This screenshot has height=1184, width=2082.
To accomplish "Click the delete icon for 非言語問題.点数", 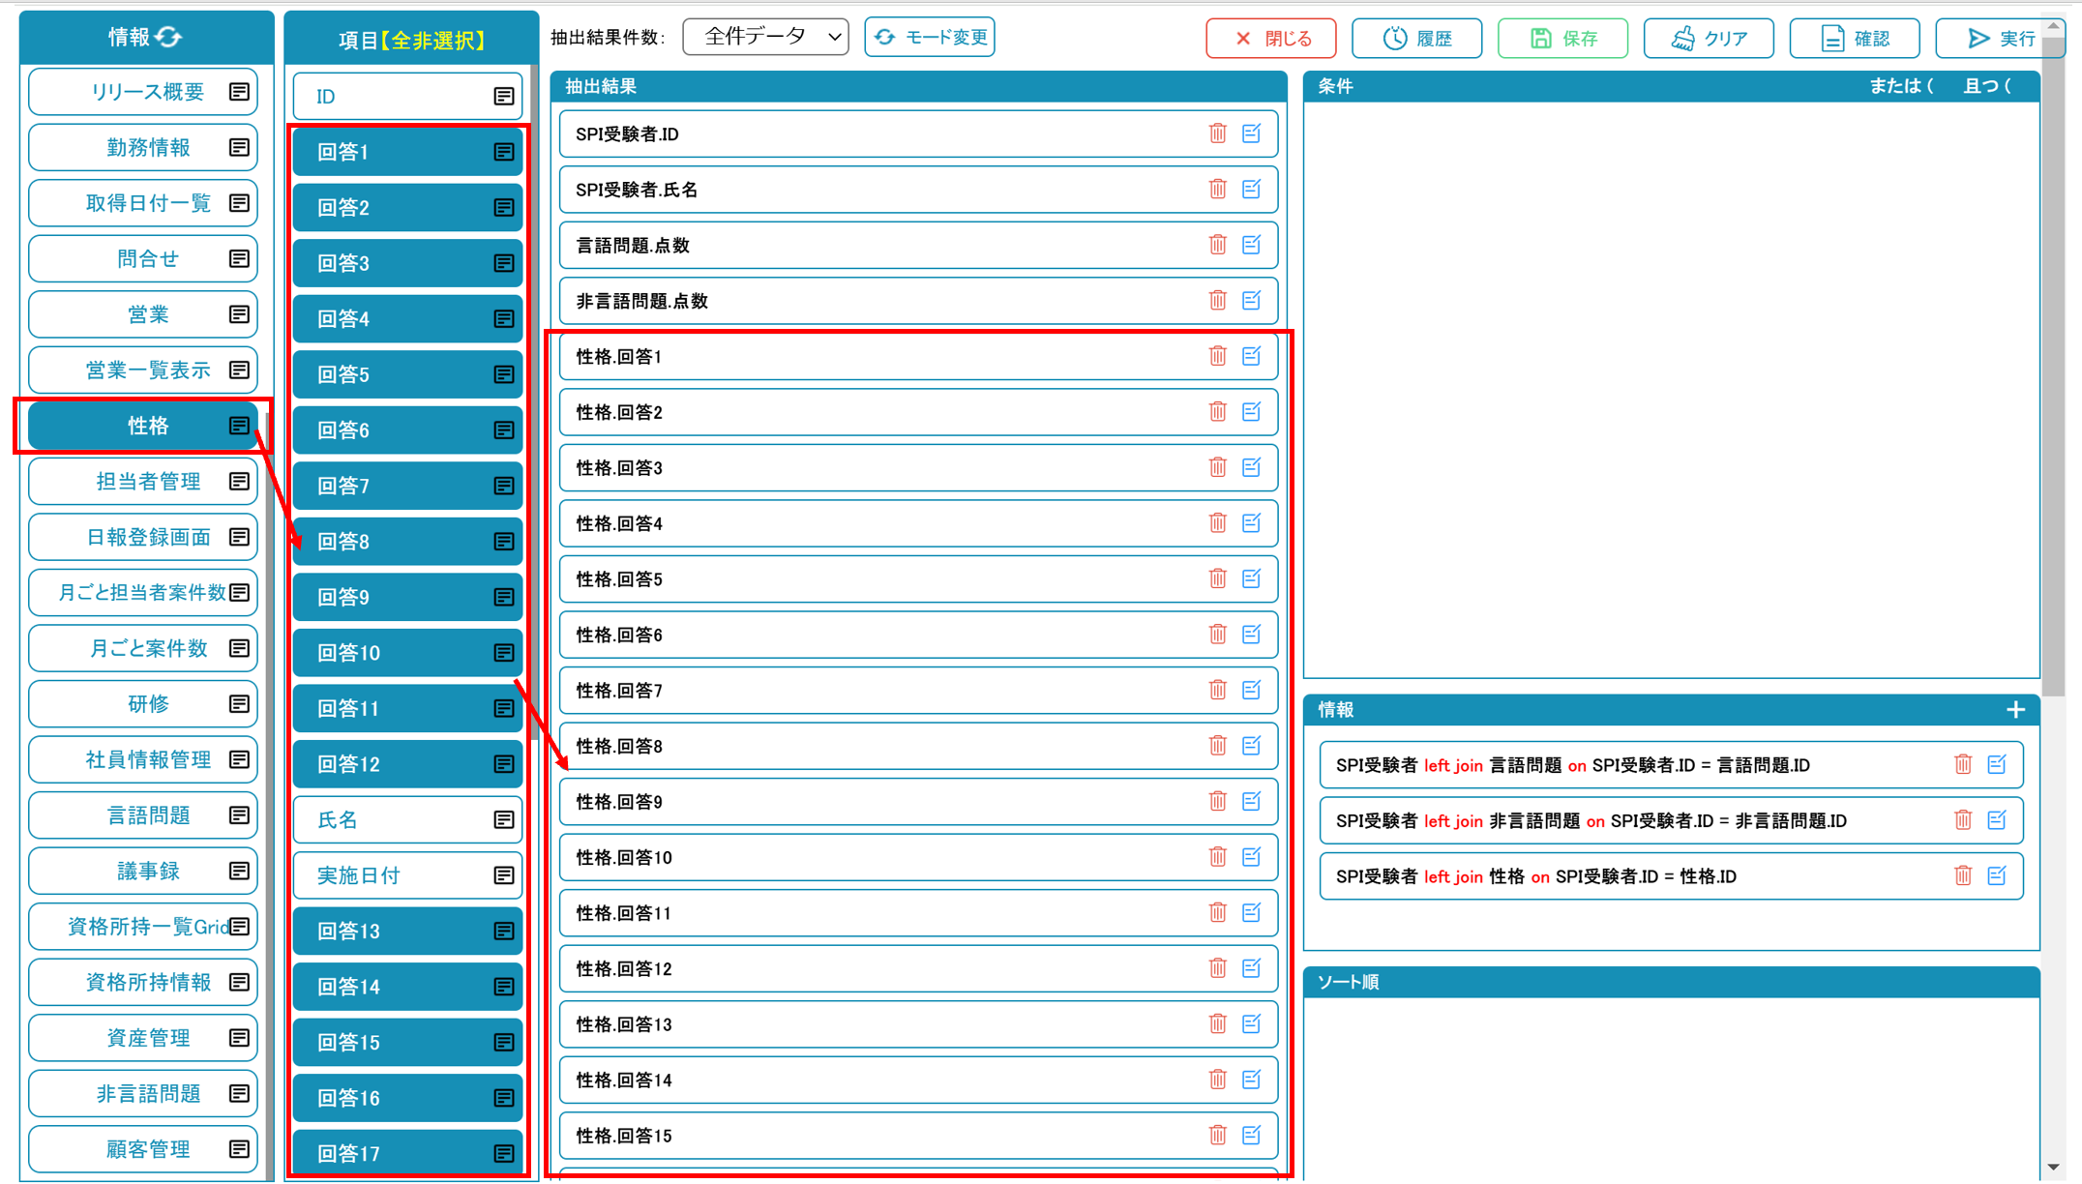I will (x=1217, y=300).
